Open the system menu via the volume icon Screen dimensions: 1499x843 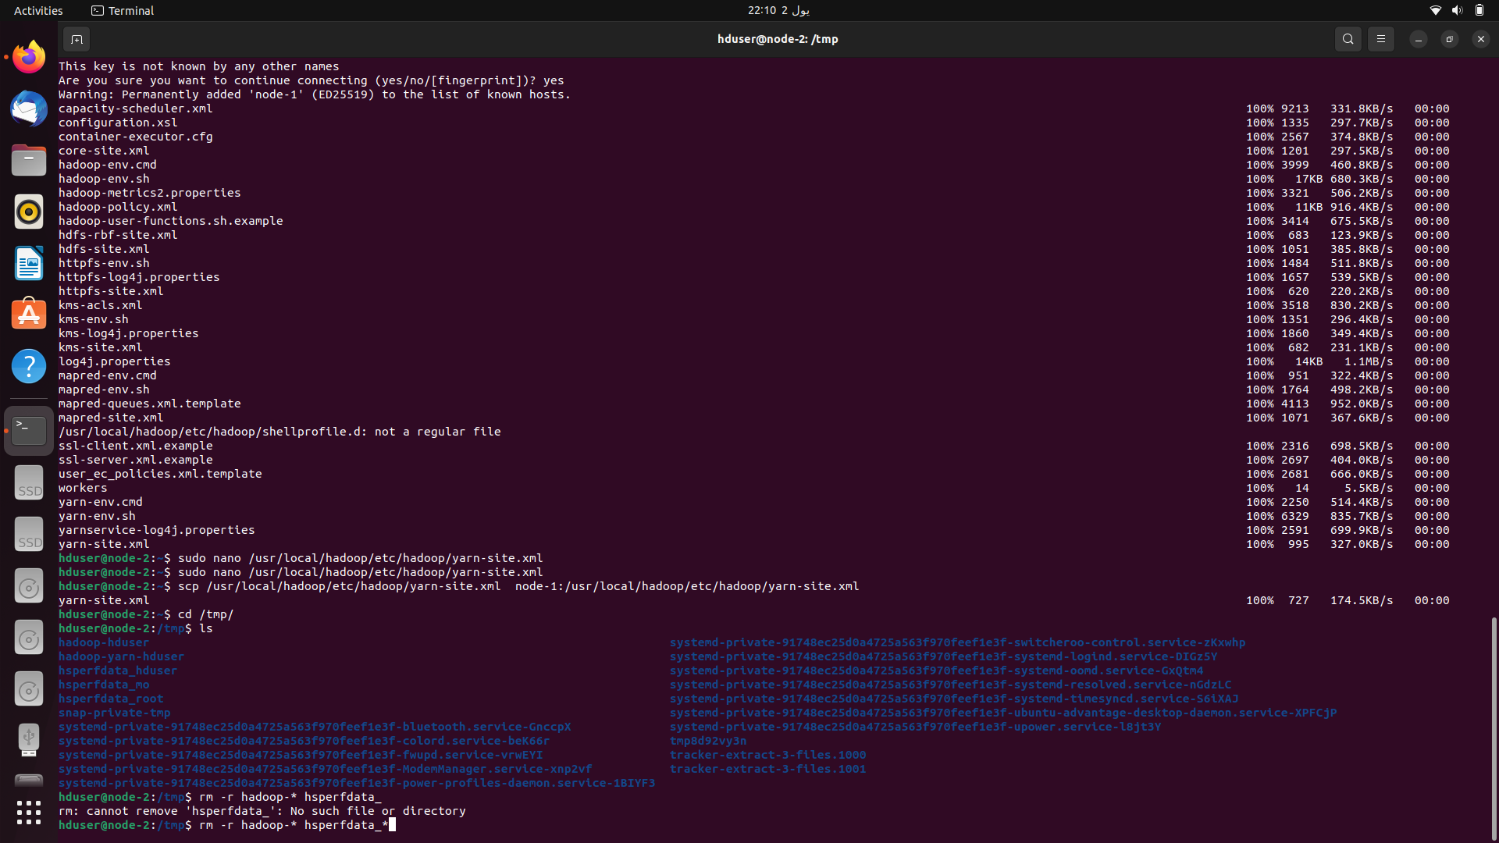1457,10
